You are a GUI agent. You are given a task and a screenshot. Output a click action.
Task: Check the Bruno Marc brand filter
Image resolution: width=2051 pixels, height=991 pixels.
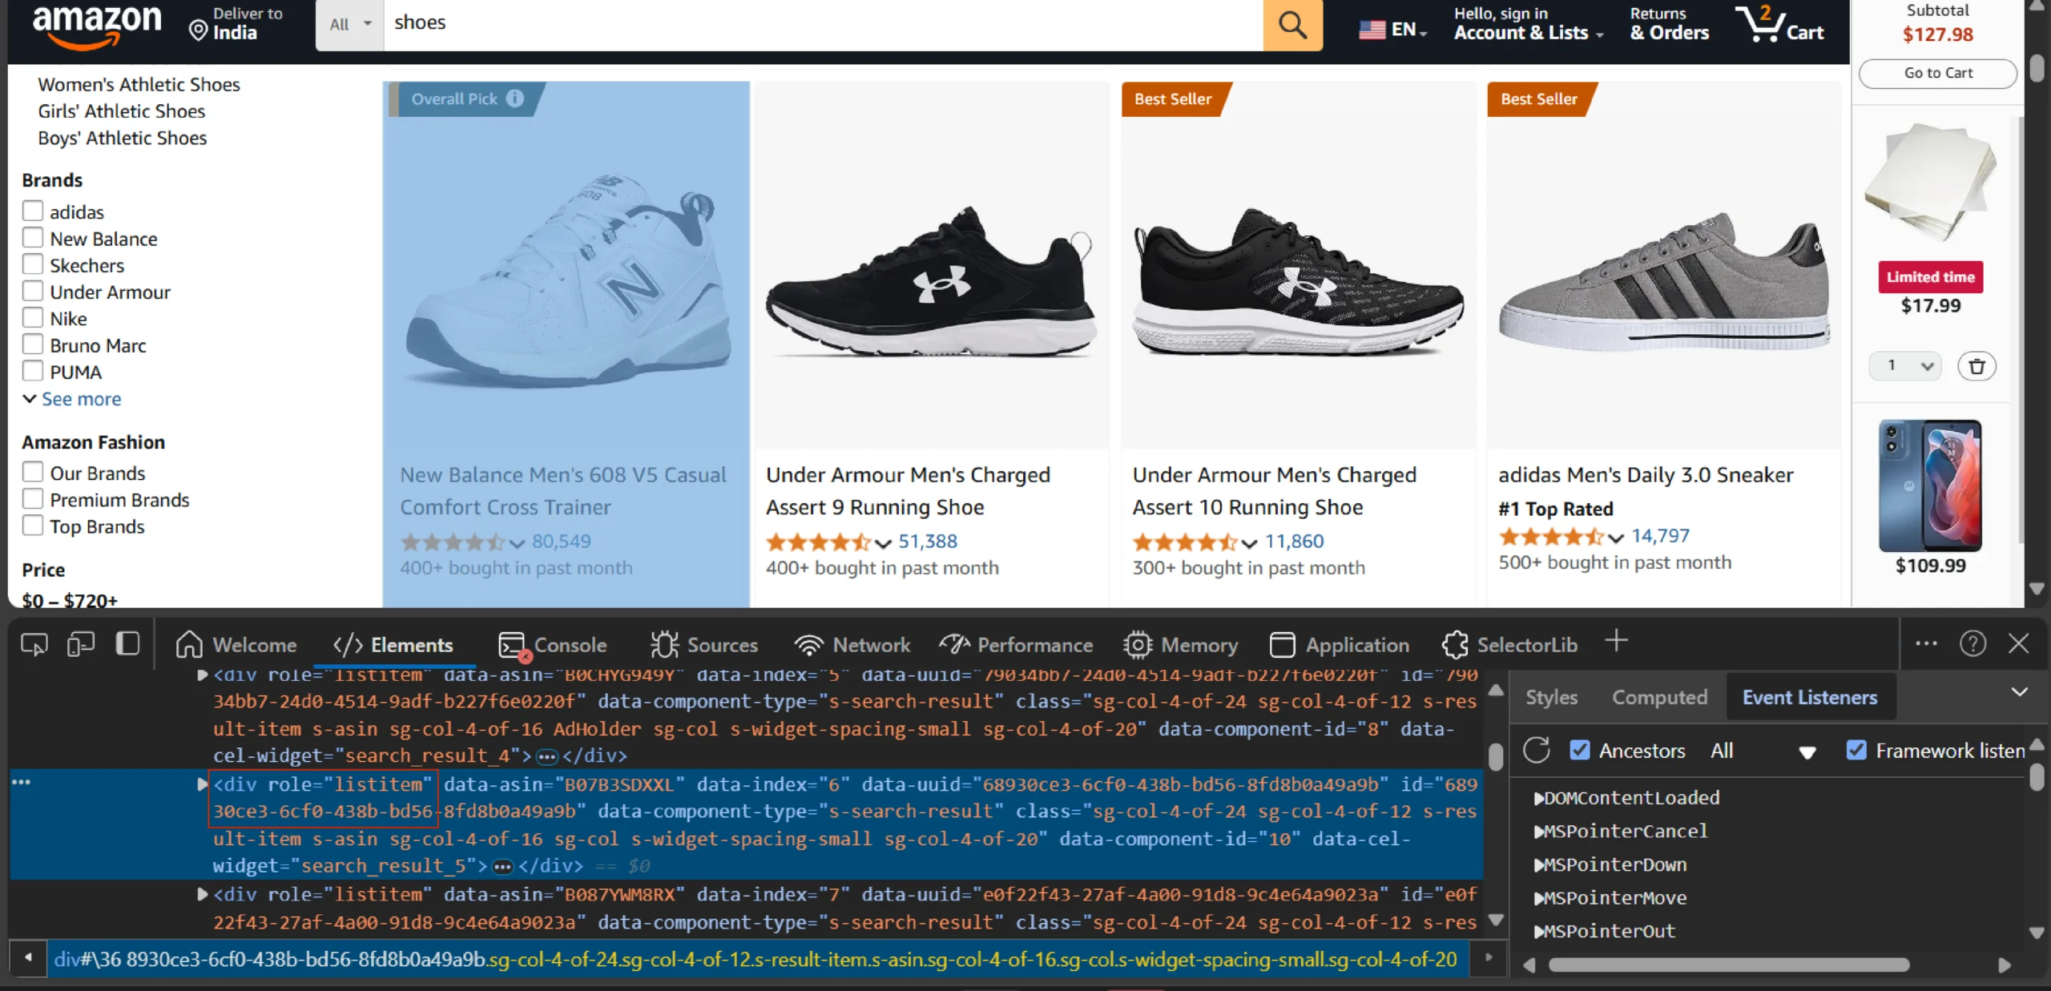[33, 344]
